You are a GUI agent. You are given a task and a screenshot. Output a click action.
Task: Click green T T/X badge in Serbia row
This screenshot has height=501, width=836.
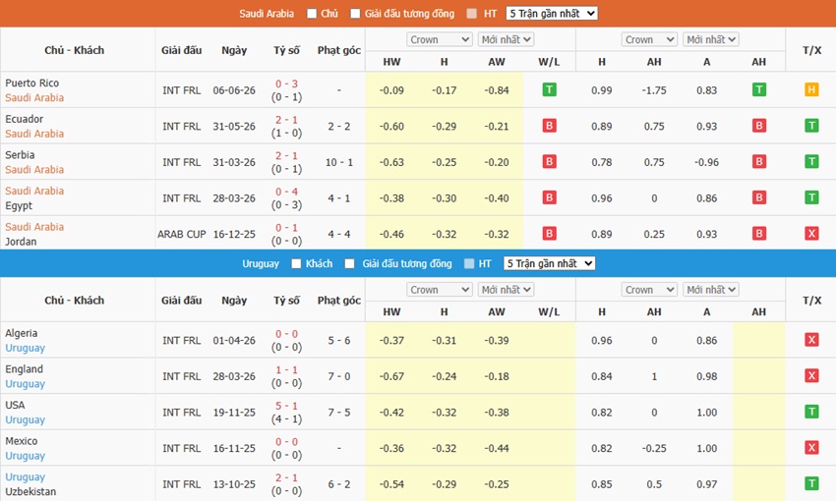tap(811, 161)
